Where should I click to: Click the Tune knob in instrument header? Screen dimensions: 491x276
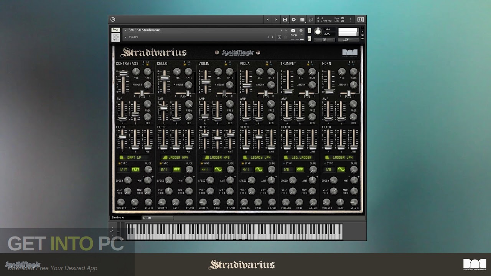pyautogui.click(x=318, y=31)
